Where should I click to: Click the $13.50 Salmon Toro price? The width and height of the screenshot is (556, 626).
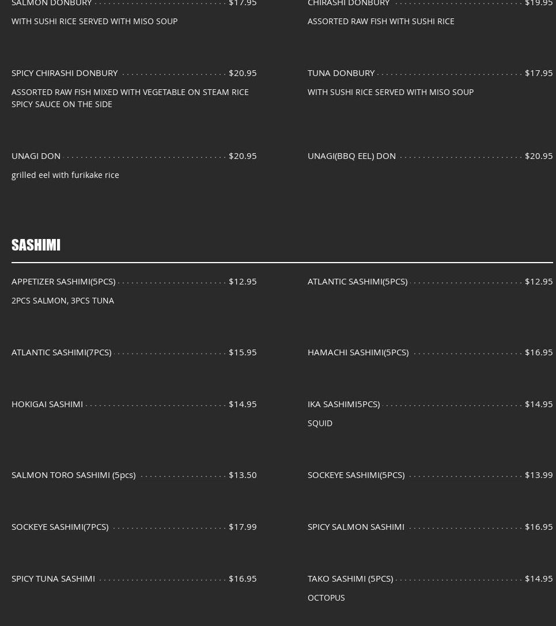[x=243, y=475]
